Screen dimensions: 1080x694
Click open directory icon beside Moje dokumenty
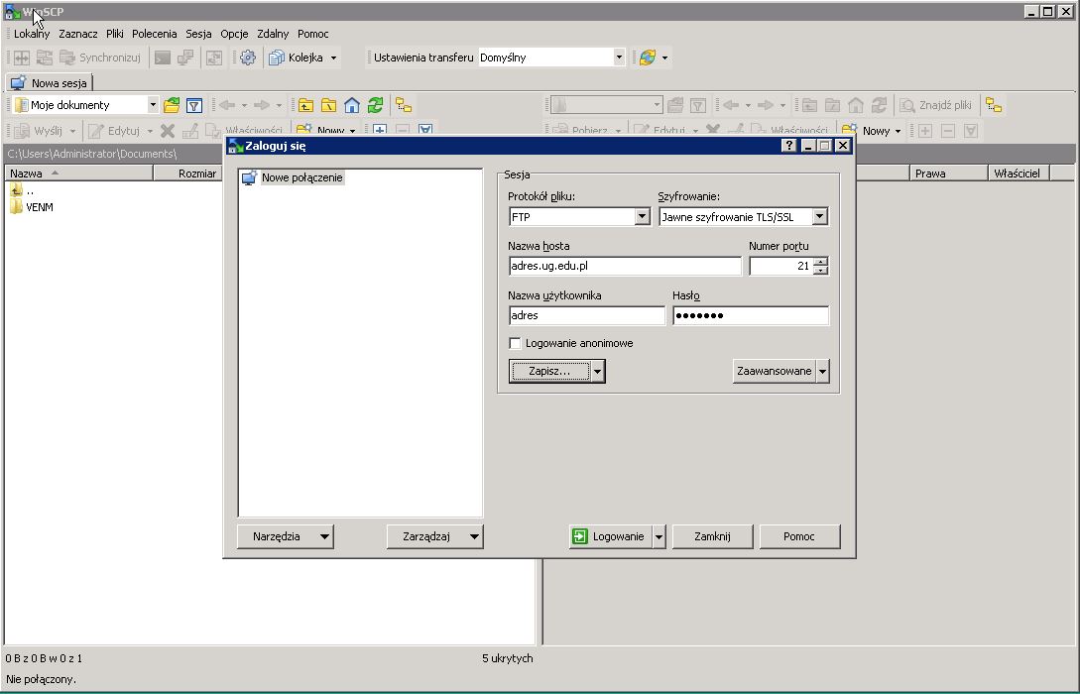click(173, 105)
